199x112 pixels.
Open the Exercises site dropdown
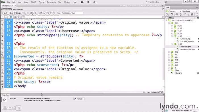click(174, 11)
